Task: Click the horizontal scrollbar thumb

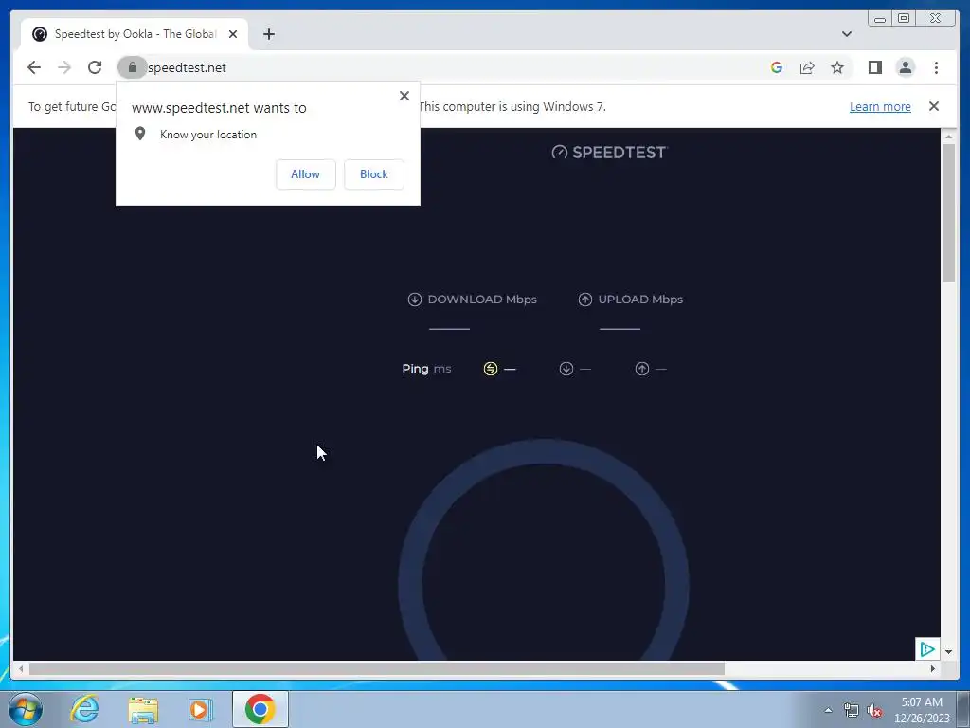Action: coord(377,668)
